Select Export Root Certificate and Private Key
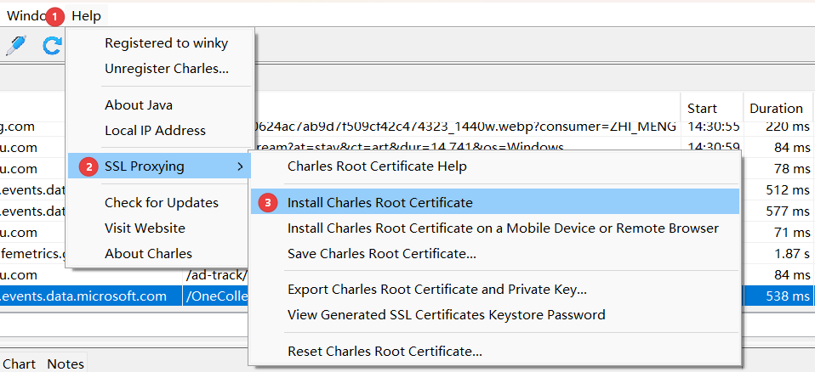Screen dimensions: 815x372 [x=436, y=290]
